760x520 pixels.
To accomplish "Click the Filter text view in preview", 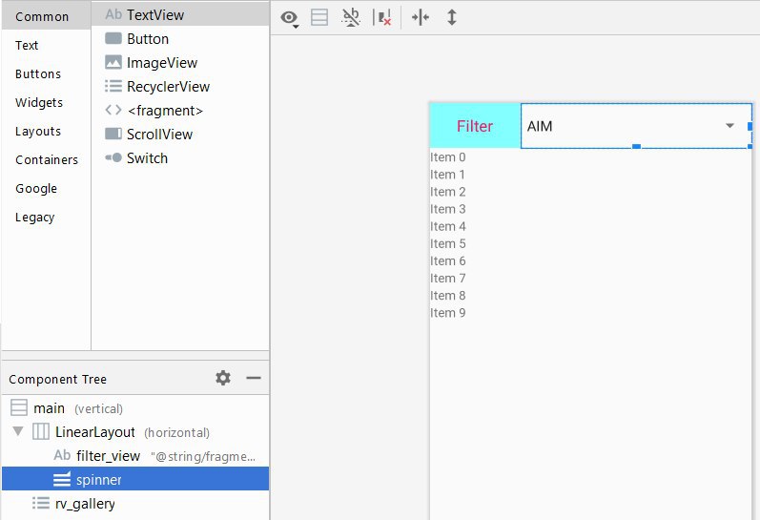I will pyautogui.click(x=475, y=126).
